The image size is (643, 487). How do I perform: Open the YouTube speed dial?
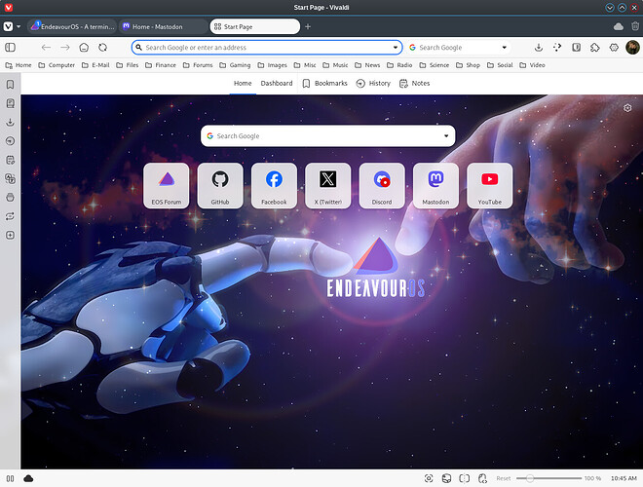[x=490, y=186]
